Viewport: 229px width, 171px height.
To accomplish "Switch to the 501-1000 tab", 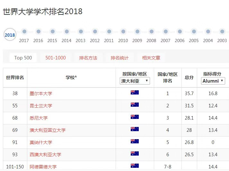I will click(56, 58).
